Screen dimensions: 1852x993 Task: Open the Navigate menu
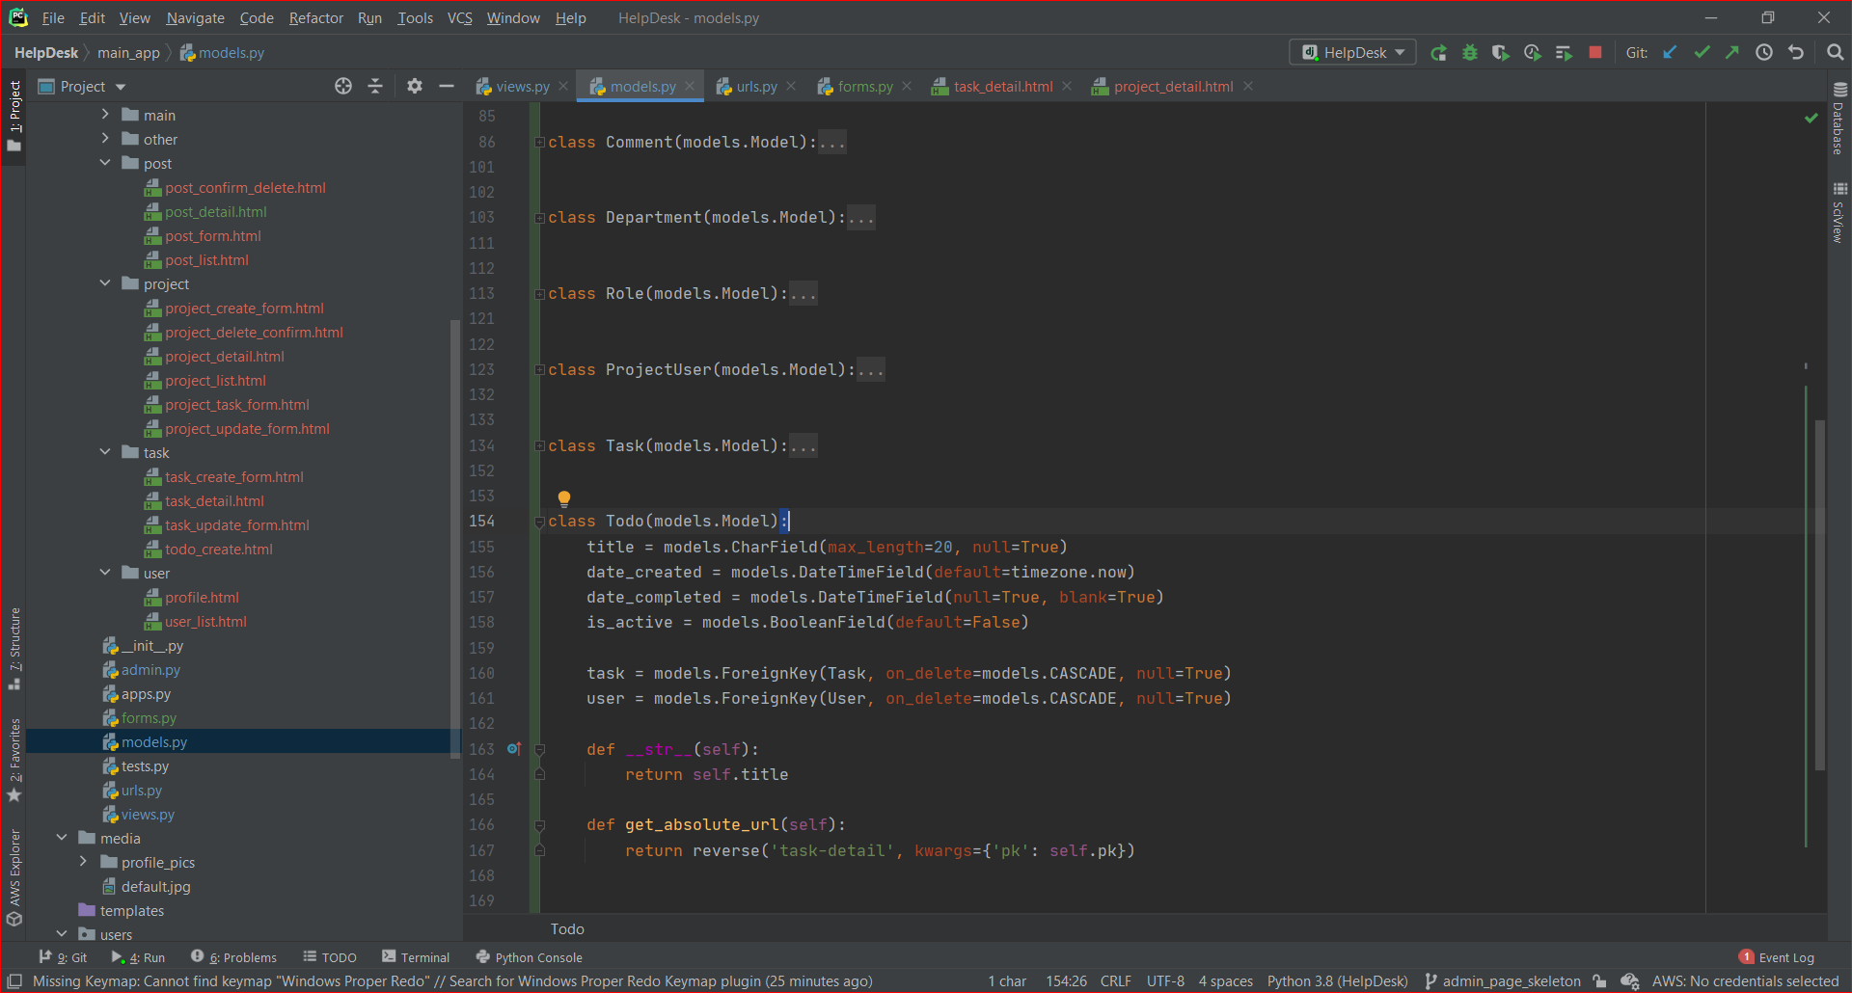(x=195, y=18)
